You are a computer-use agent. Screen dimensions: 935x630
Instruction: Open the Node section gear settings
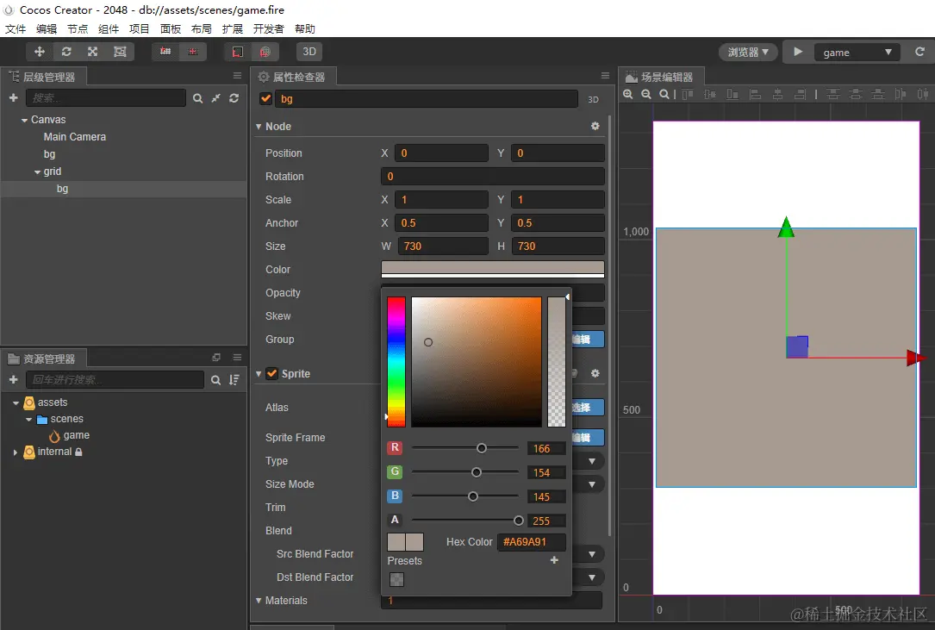pos(595,126)
